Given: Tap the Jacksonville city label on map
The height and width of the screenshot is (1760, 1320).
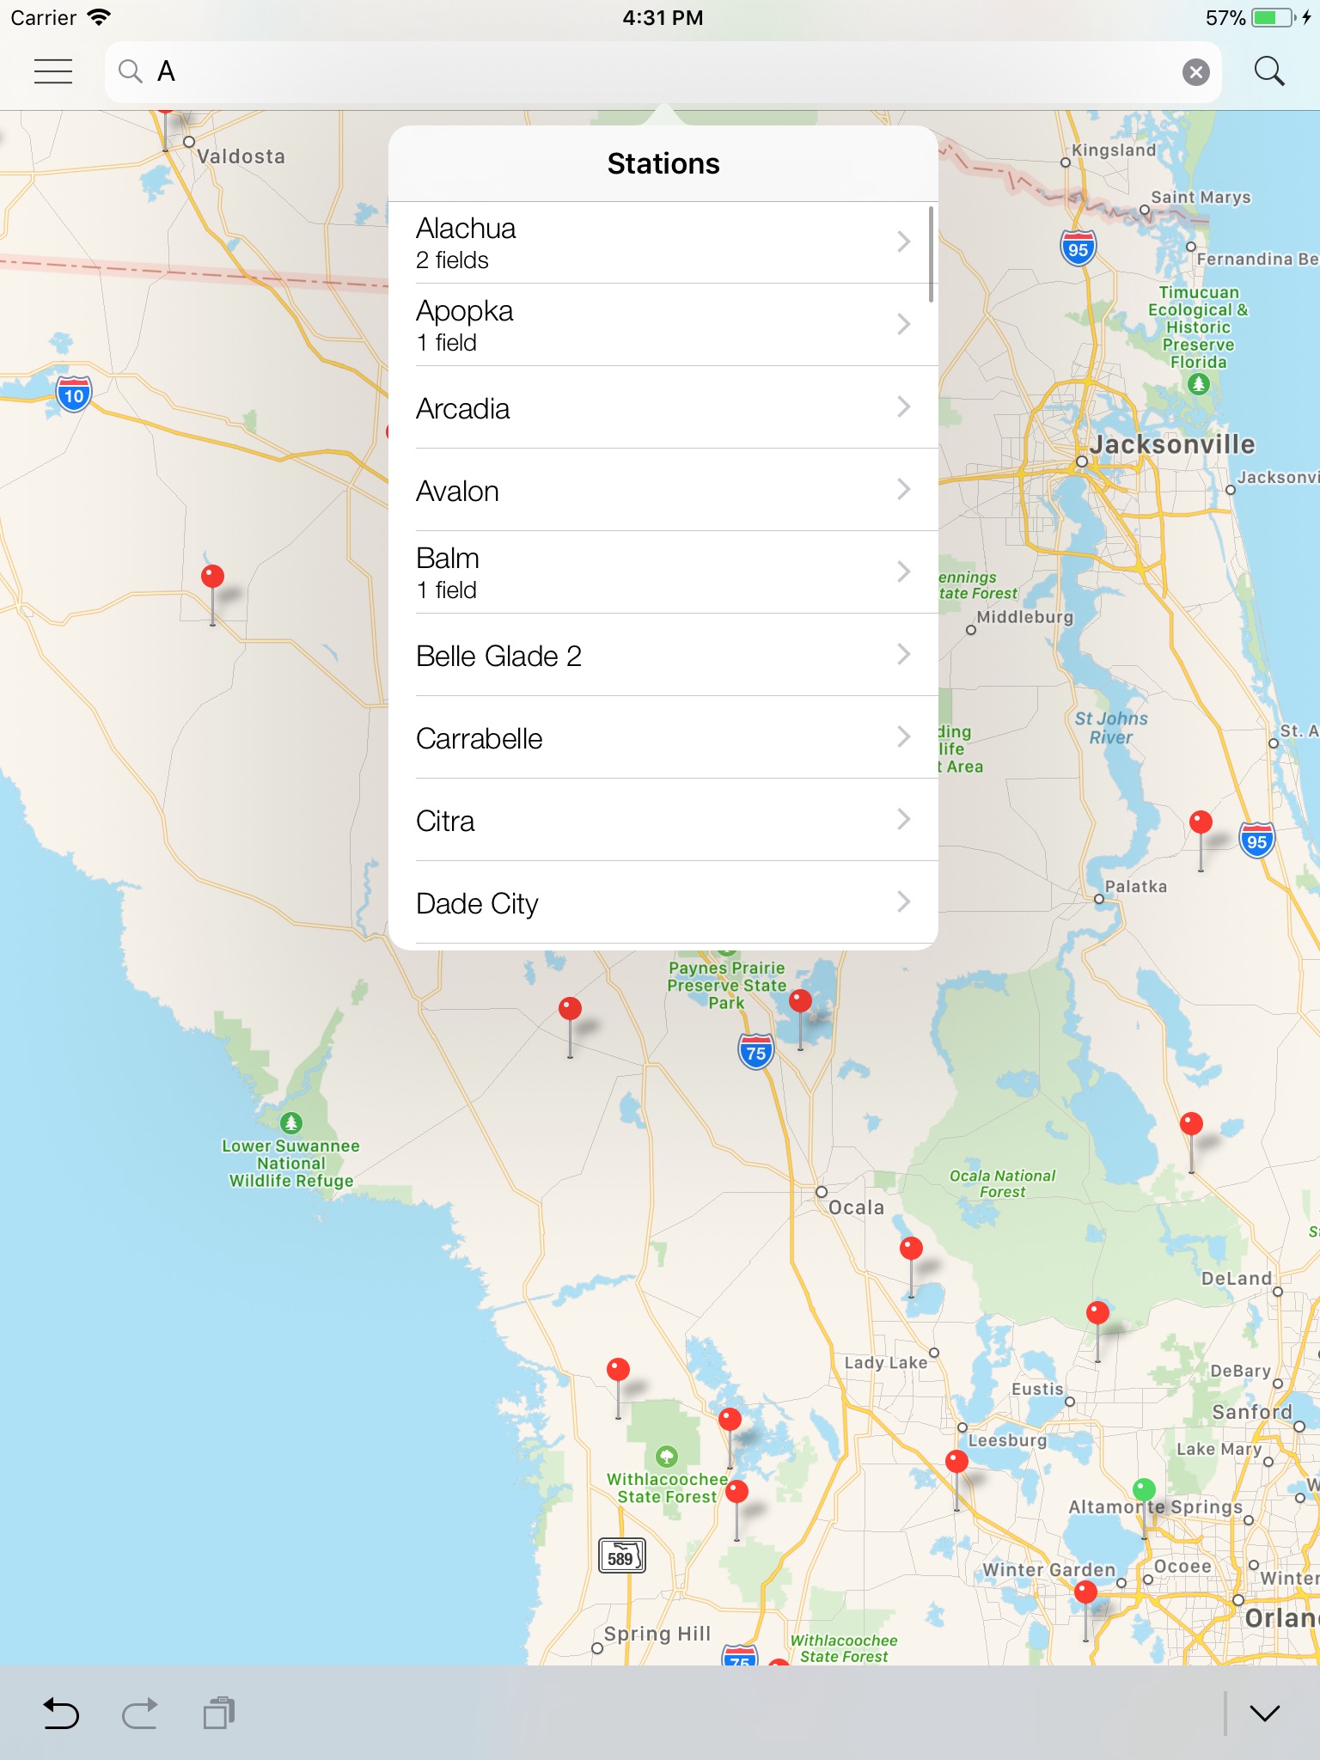Looking at the screenshot, I should [x=1172, y=444].
